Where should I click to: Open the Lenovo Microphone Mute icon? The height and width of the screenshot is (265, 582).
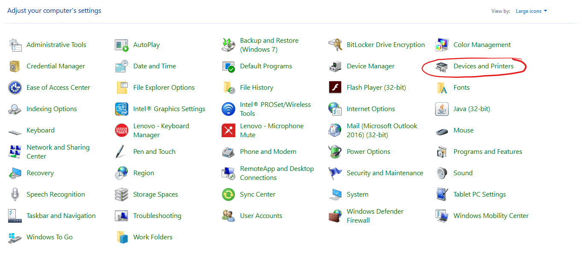(x=228, y=130)
